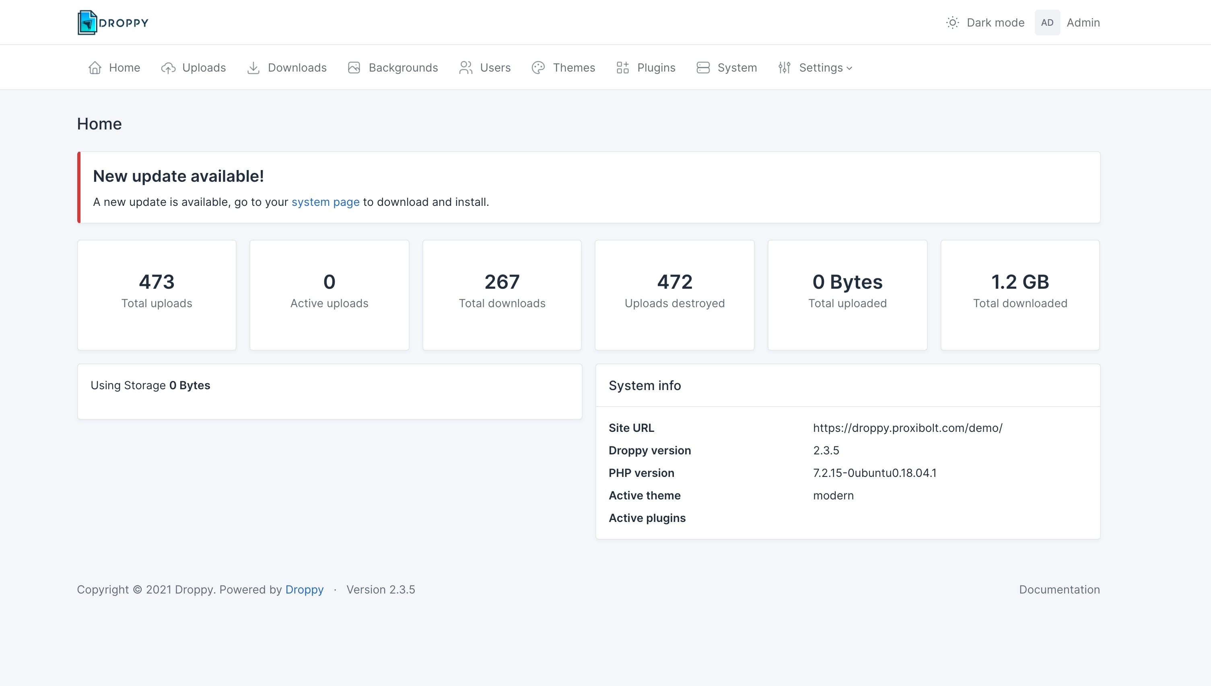Go to the Themes menu item
Viewport: 1211px width, 686px height.
[574, 68]
